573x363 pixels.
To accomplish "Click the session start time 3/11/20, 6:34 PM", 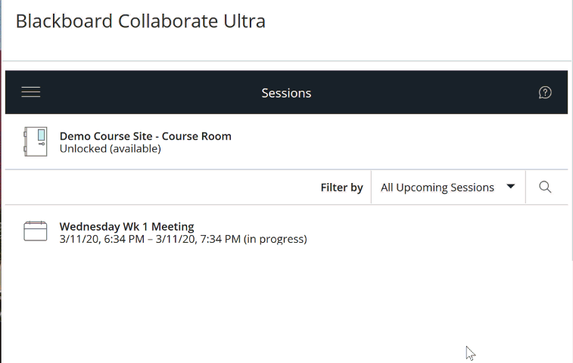I will pyautogui.click(x=102, y=239).
